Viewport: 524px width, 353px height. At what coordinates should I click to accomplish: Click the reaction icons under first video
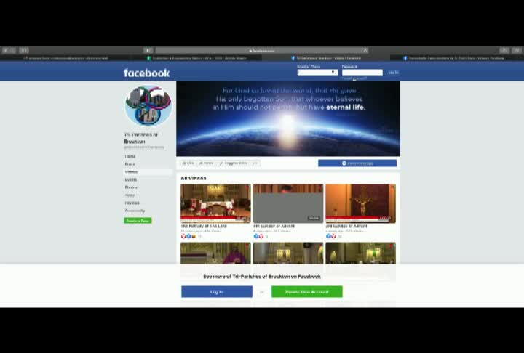(188, 236)
